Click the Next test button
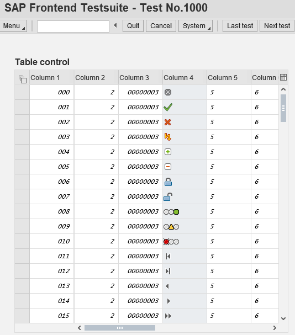Image resolution: width=295 pixels, height=335 pixels. tap(277, 26)
